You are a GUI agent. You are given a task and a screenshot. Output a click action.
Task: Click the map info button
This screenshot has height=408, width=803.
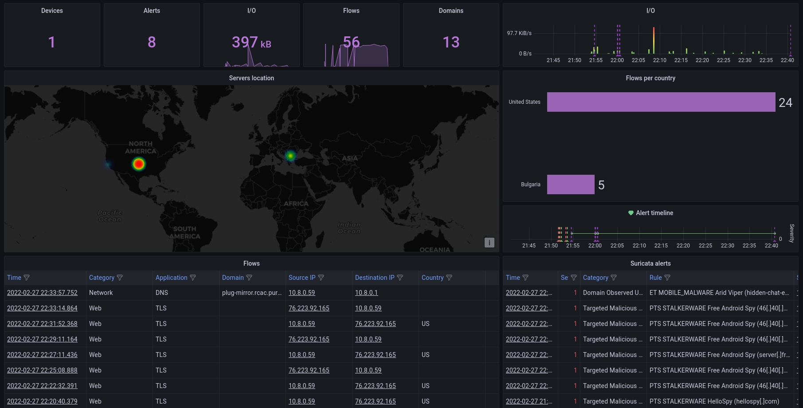coord(489,243)
